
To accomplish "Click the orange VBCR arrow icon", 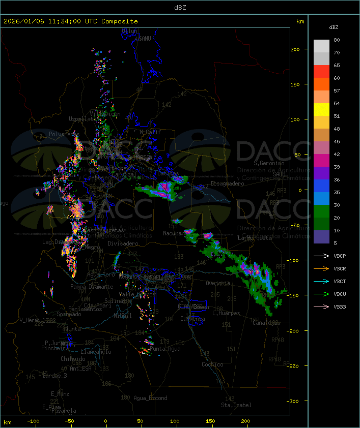I will click(x=322, y=268).
